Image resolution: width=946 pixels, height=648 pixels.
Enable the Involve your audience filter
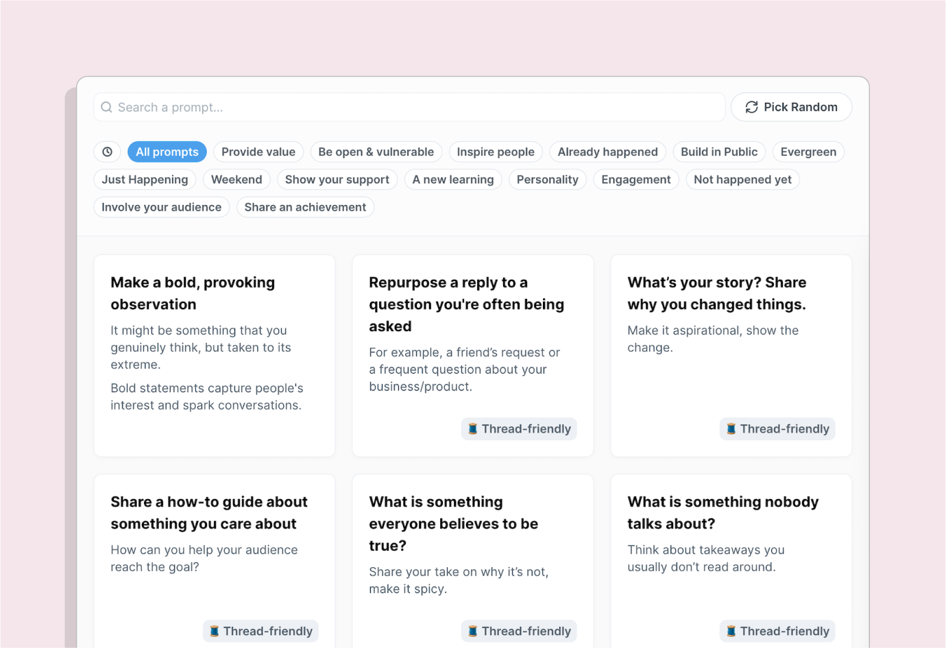point(161,206)
